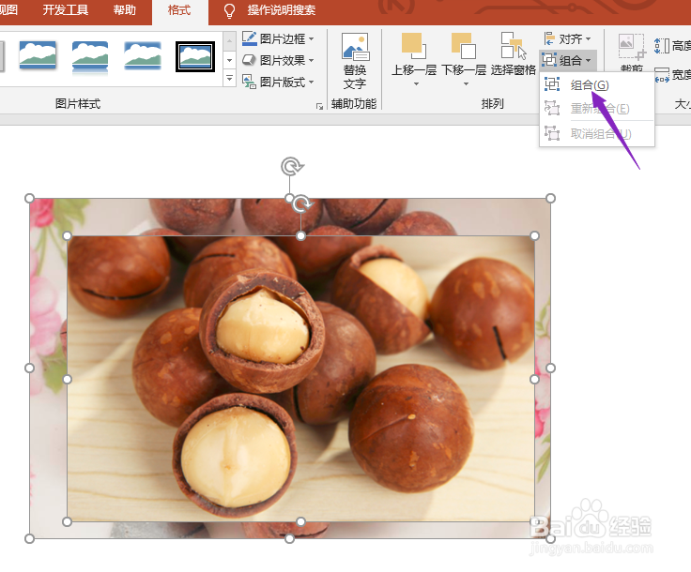Select the first picture style thumbnail

coord(38,56)
